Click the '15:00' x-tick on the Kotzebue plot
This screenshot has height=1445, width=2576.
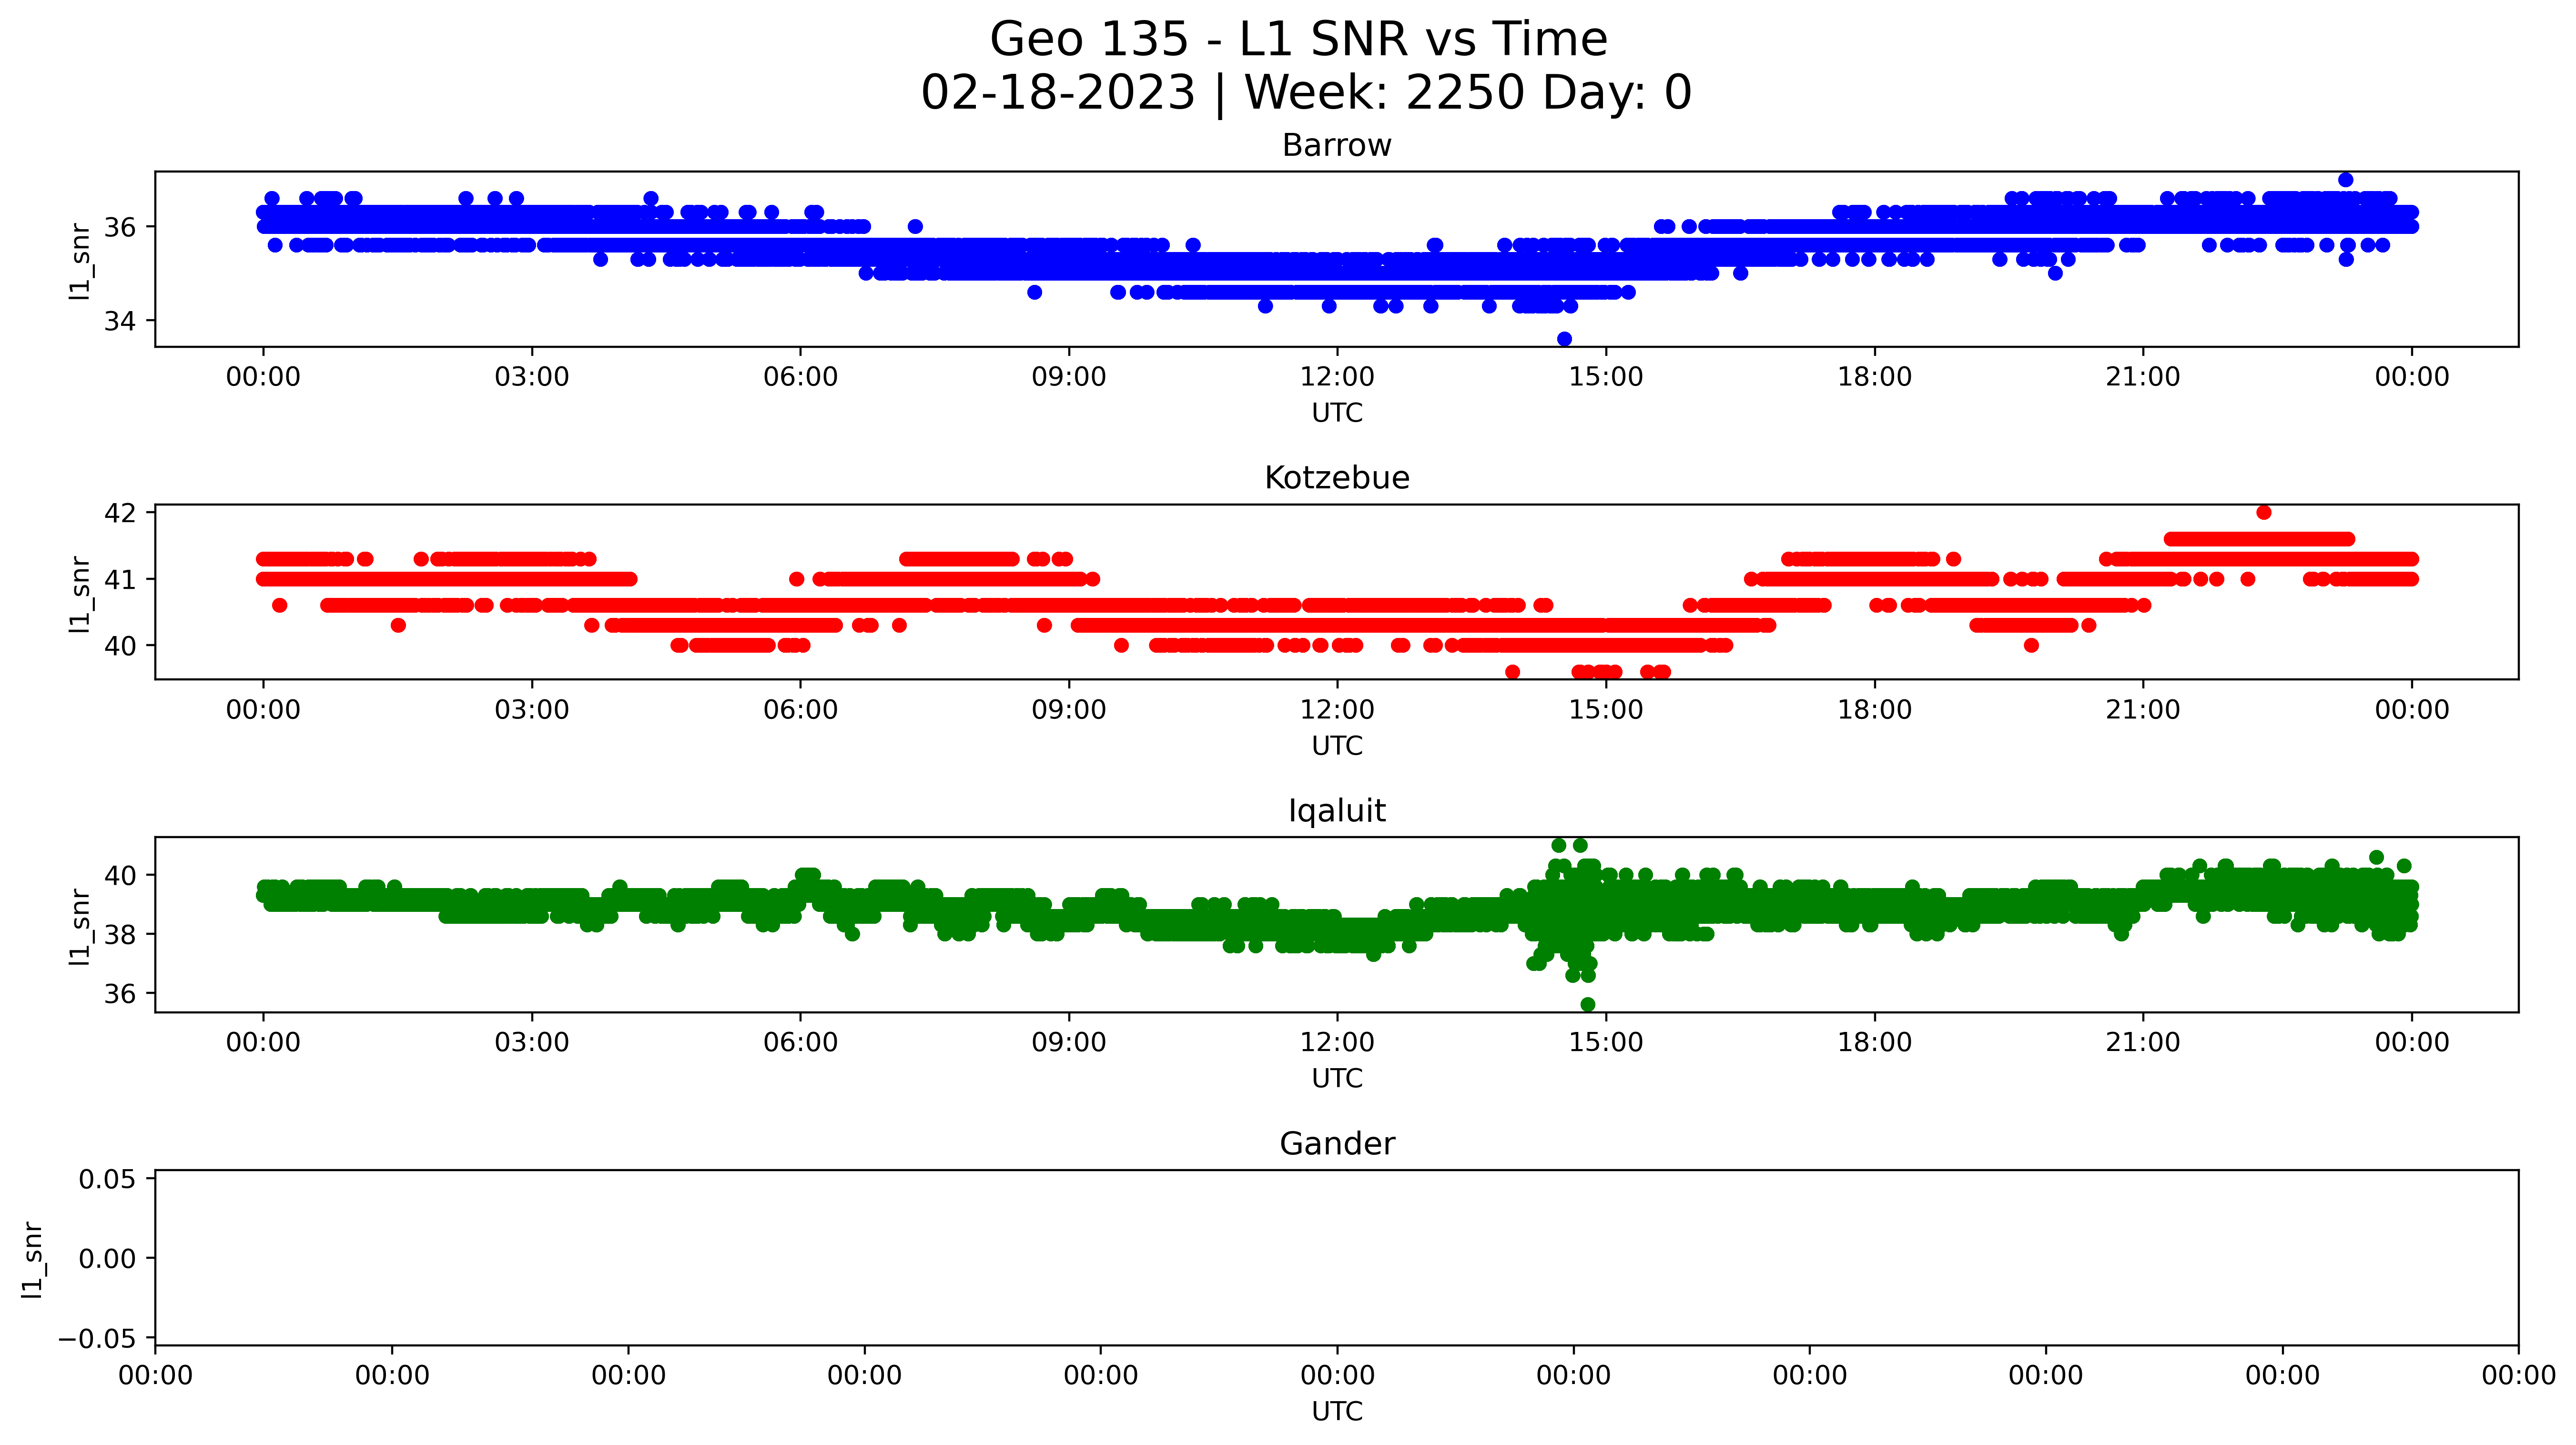tap(1606, 710)
